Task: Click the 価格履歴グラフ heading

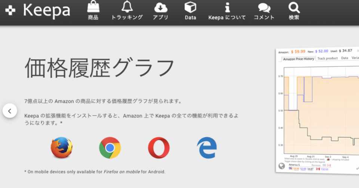Action: point(99,68)
